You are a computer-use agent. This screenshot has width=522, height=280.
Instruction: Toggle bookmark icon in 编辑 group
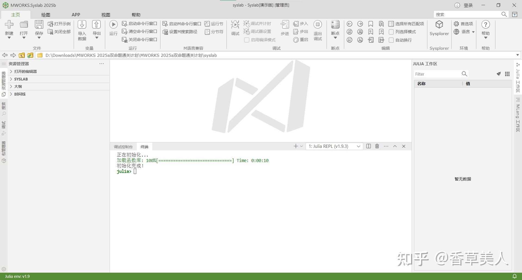371,24
